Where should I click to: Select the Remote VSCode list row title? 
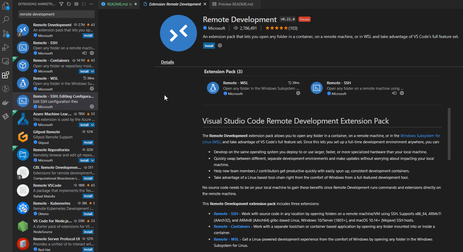click(47, 185)
